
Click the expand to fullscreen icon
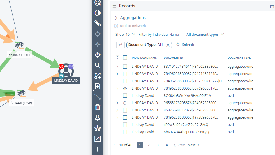coord(98,138)
